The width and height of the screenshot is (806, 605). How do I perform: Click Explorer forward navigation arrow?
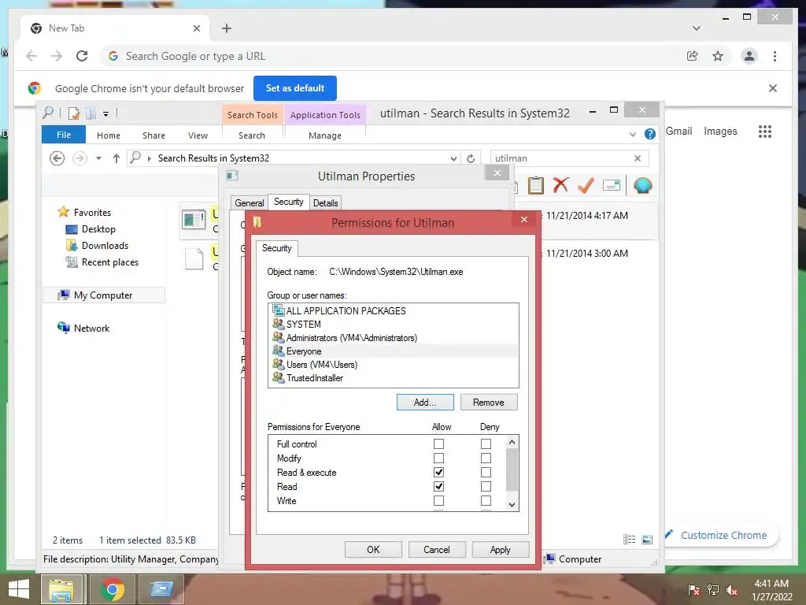point(79,158)
